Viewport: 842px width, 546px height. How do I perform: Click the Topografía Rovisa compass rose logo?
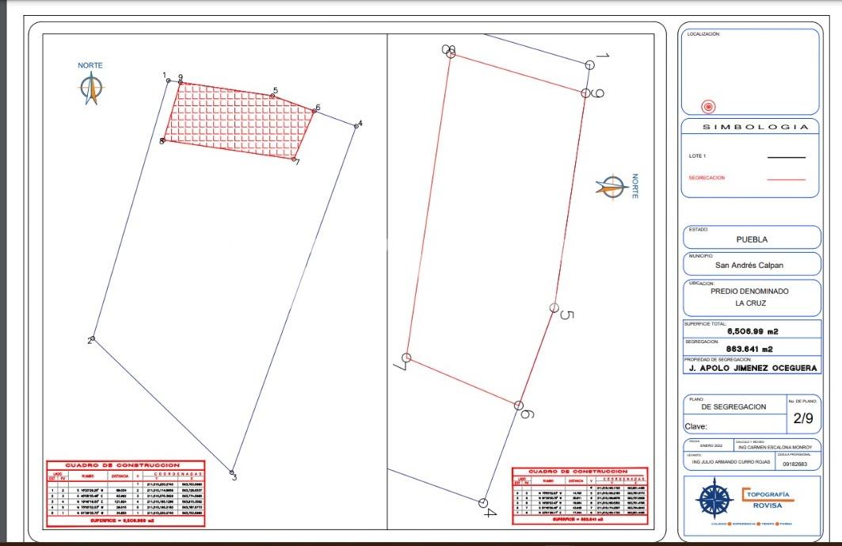point(714,498)
